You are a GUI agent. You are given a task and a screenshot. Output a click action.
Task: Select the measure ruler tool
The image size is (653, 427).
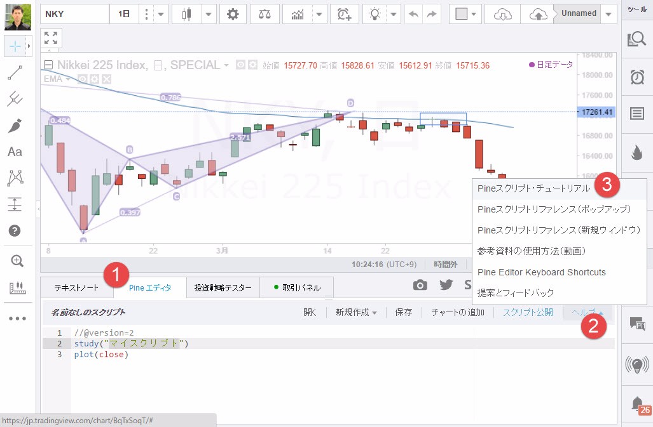click(17, 287)
